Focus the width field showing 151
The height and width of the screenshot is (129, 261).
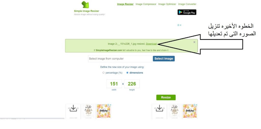[114, 84]
